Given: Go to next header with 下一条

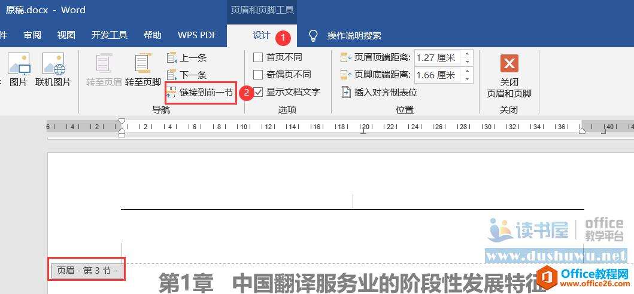Looking at the screenshot, I should pyautogui.click(x=187, y=75).
